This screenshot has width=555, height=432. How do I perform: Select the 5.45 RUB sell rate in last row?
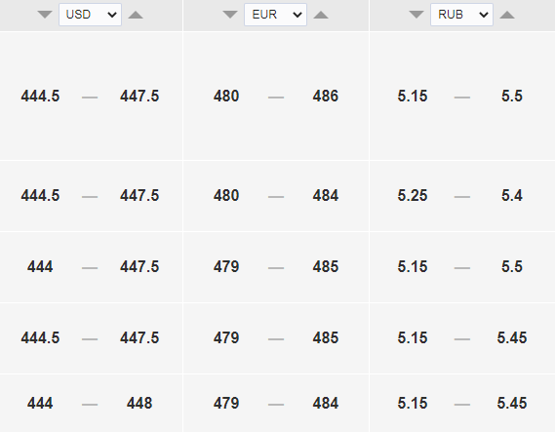[x=512, y=403]
